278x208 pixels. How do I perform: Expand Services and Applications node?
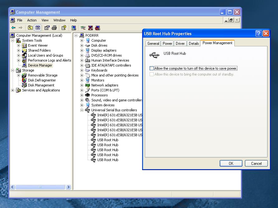[x=12, y=90]
